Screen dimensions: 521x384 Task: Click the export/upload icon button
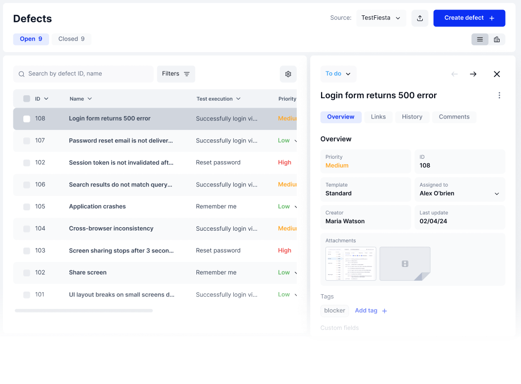click(420, 18)
